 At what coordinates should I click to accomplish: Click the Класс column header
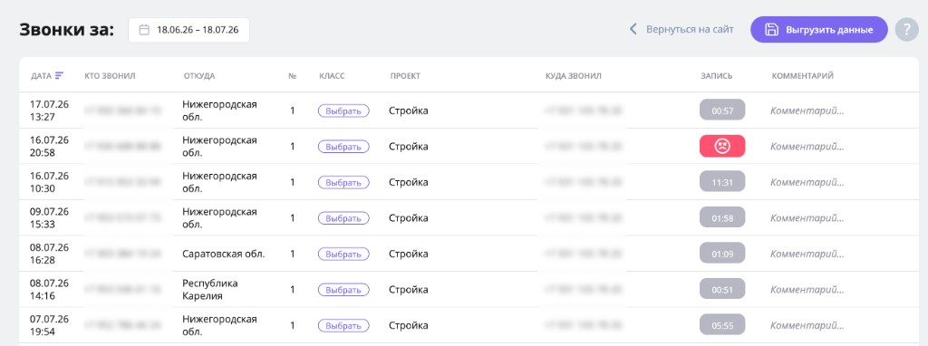(332, 76)
